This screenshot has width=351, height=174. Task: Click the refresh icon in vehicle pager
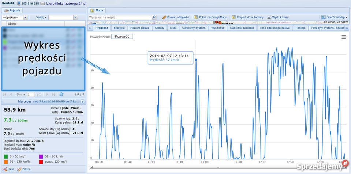pyautogui.click(x=61, y=94)
